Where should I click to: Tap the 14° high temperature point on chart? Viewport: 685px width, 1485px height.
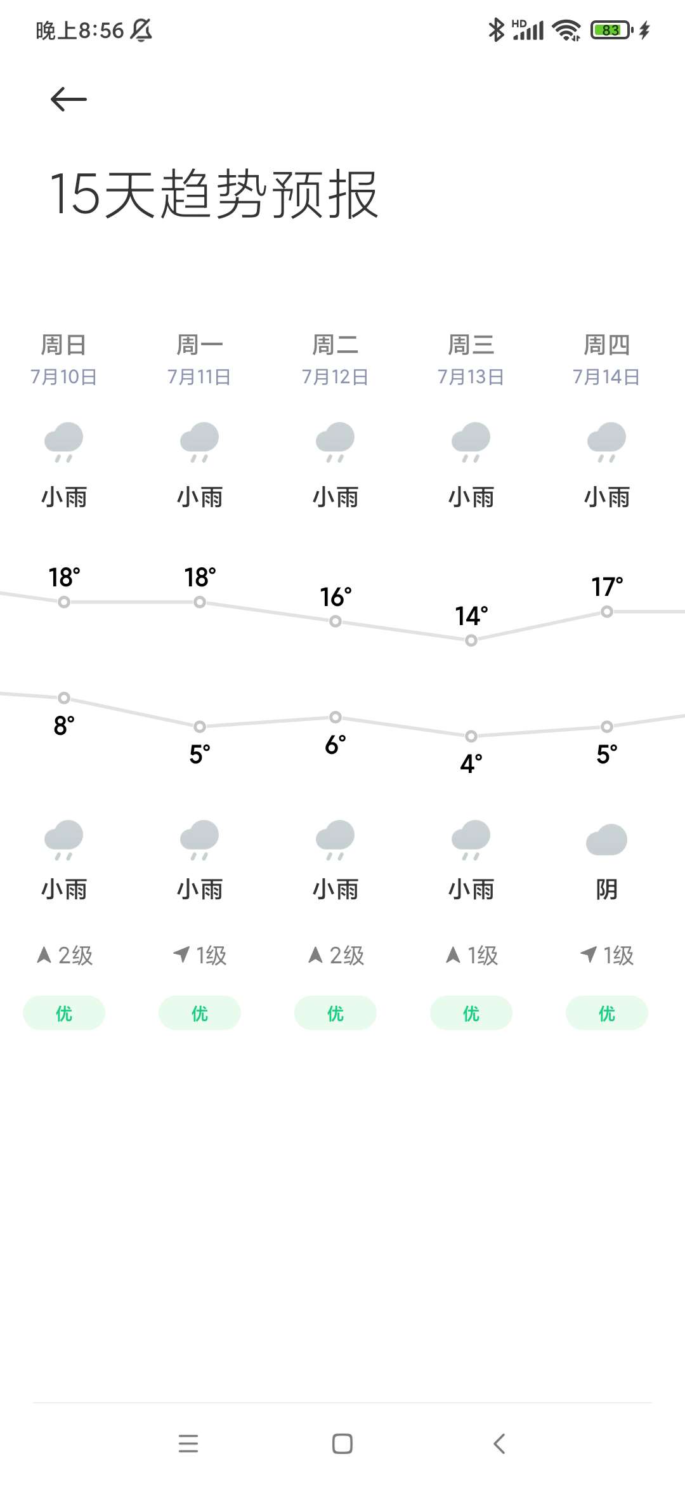coord(471,640)
